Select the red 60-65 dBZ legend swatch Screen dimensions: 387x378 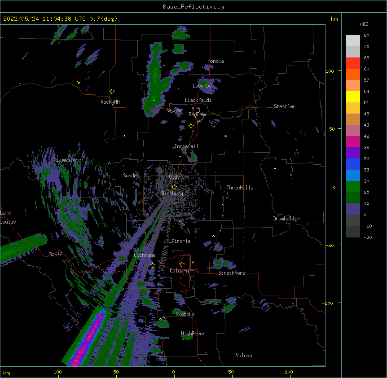click(353, 63)
